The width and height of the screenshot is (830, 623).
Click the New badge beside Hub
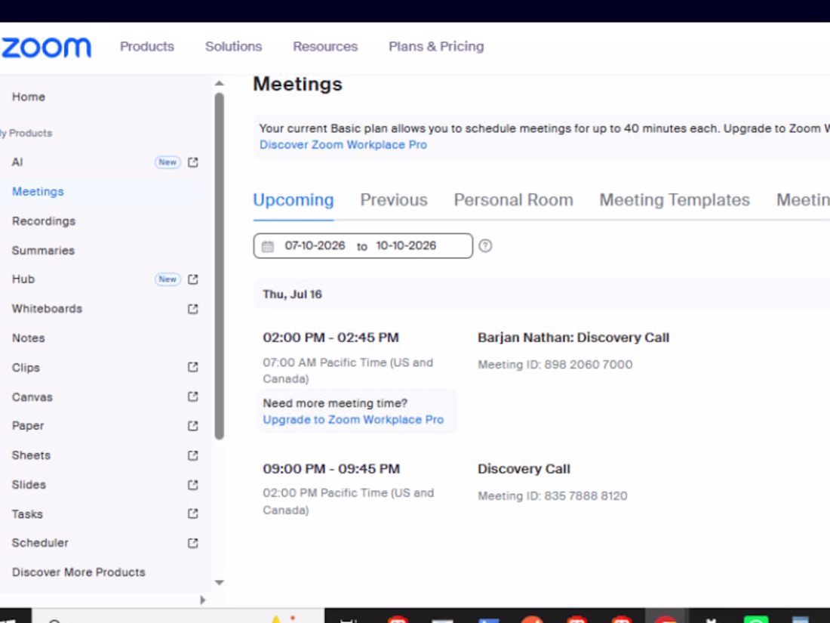(168, 279)
